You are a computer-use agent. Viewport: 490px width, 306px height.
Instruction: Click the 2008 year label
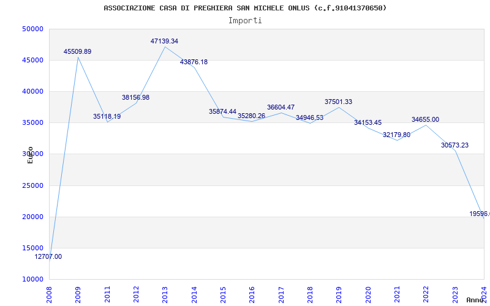click(50, 294)
